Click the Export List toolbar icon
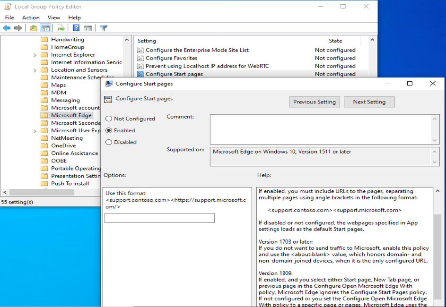The image size is (446, 307). [61, 28]
